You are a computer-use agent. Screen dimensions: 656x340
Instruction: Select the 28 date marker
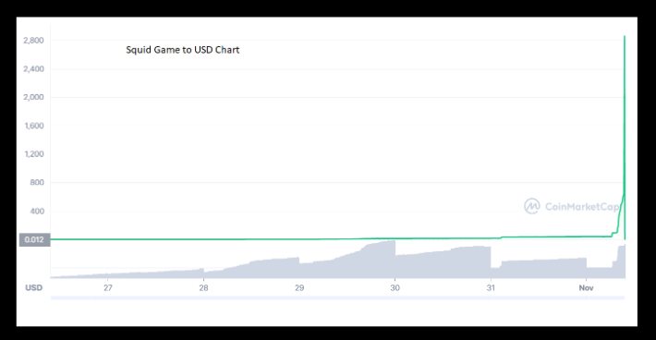(204, 287)
